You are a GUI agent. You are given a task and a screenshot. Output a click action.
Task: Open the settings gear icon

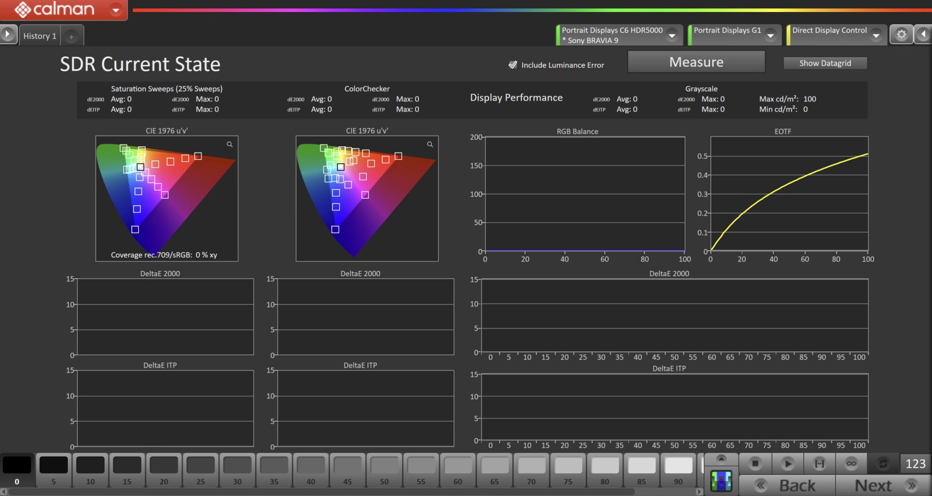(901, 35)
